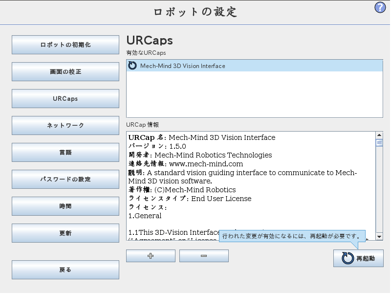Click the URCap 名 name line
391x294 pixels.
(x=202, y=137)
